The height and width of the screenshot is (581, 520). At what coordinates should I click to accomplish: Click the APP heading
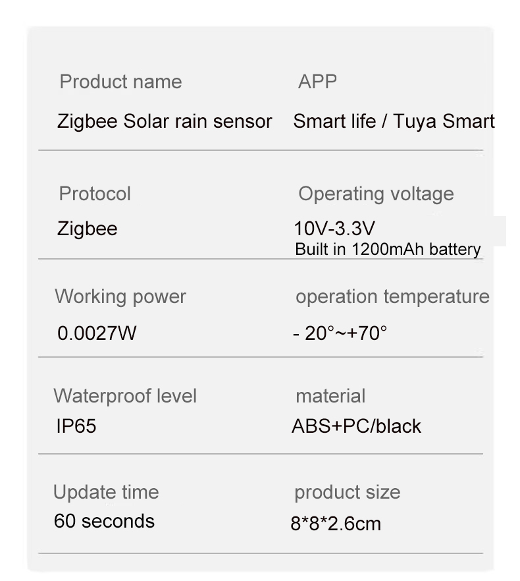pos(317,82)
